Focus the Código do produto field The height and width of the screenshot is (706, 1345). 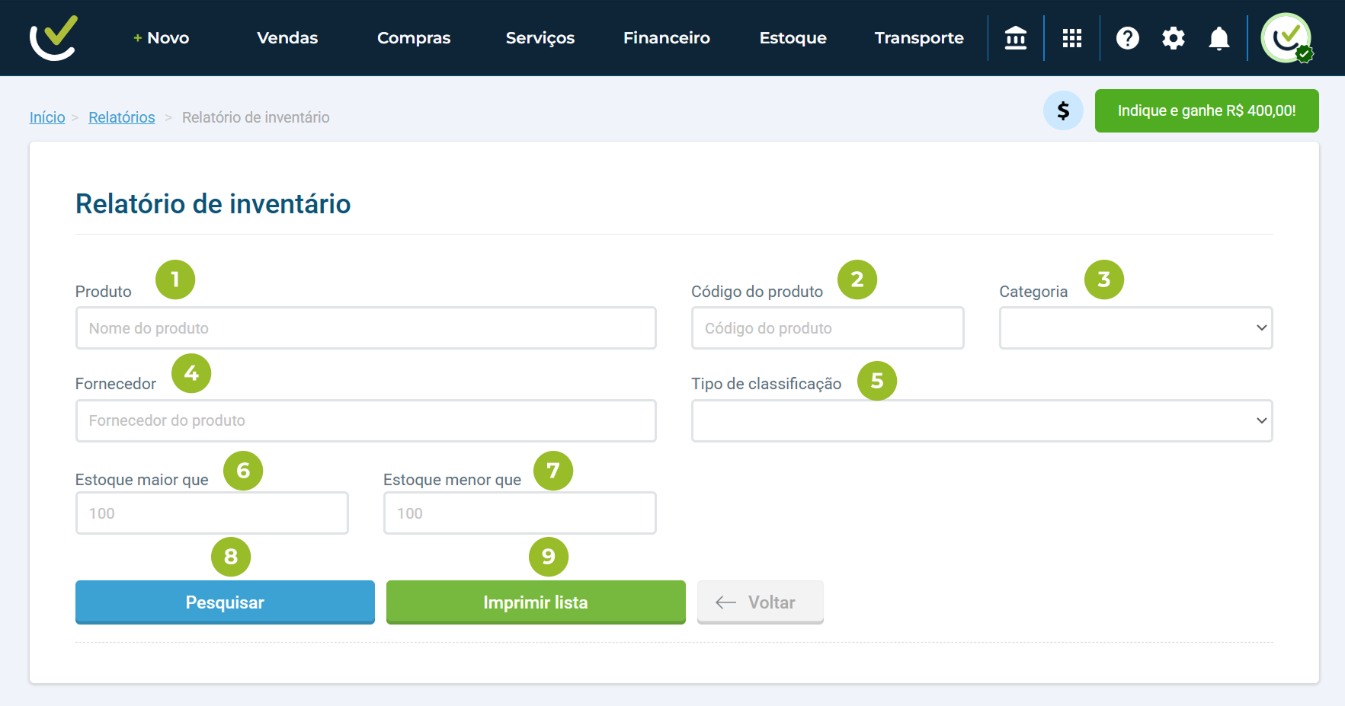(x=828, y=328)
